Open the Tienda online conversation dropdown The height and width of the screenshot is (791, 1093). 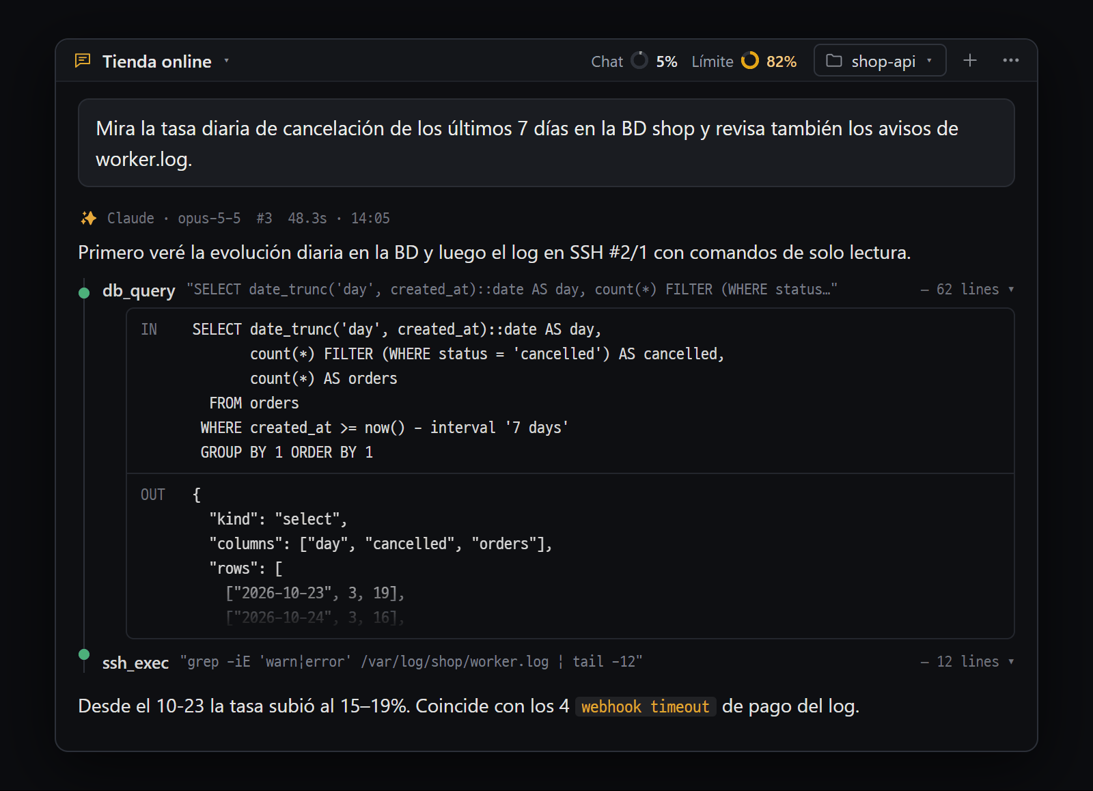click(226, 61)
